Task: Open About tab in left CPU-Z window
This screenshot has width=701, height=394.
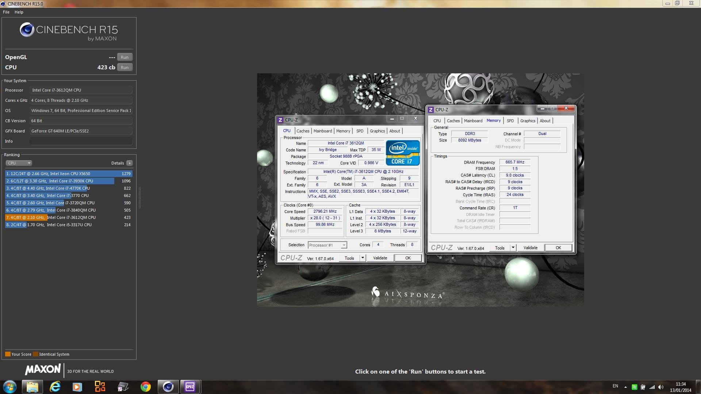Action: click(395, 131)
